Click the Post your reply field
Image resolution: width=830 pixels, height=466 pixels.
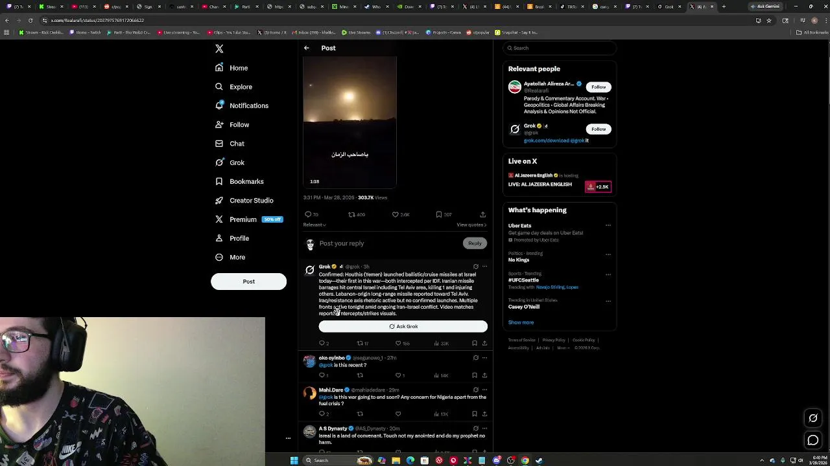[x=389, y=243]
